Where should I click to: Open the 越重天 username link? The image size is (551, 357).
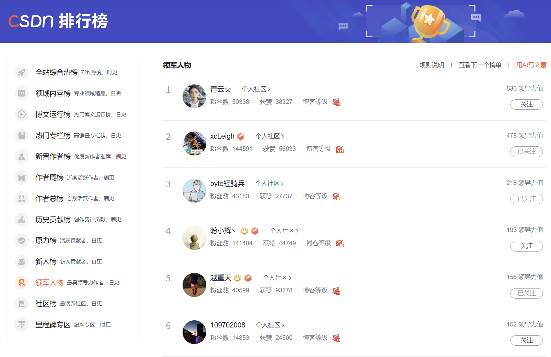pyautogui.click(x=221, y=277)
